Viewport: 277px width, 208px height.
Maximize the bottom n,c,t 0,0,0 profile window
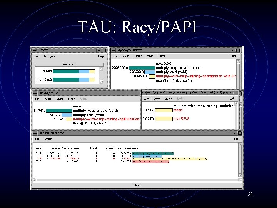point(240,133)
